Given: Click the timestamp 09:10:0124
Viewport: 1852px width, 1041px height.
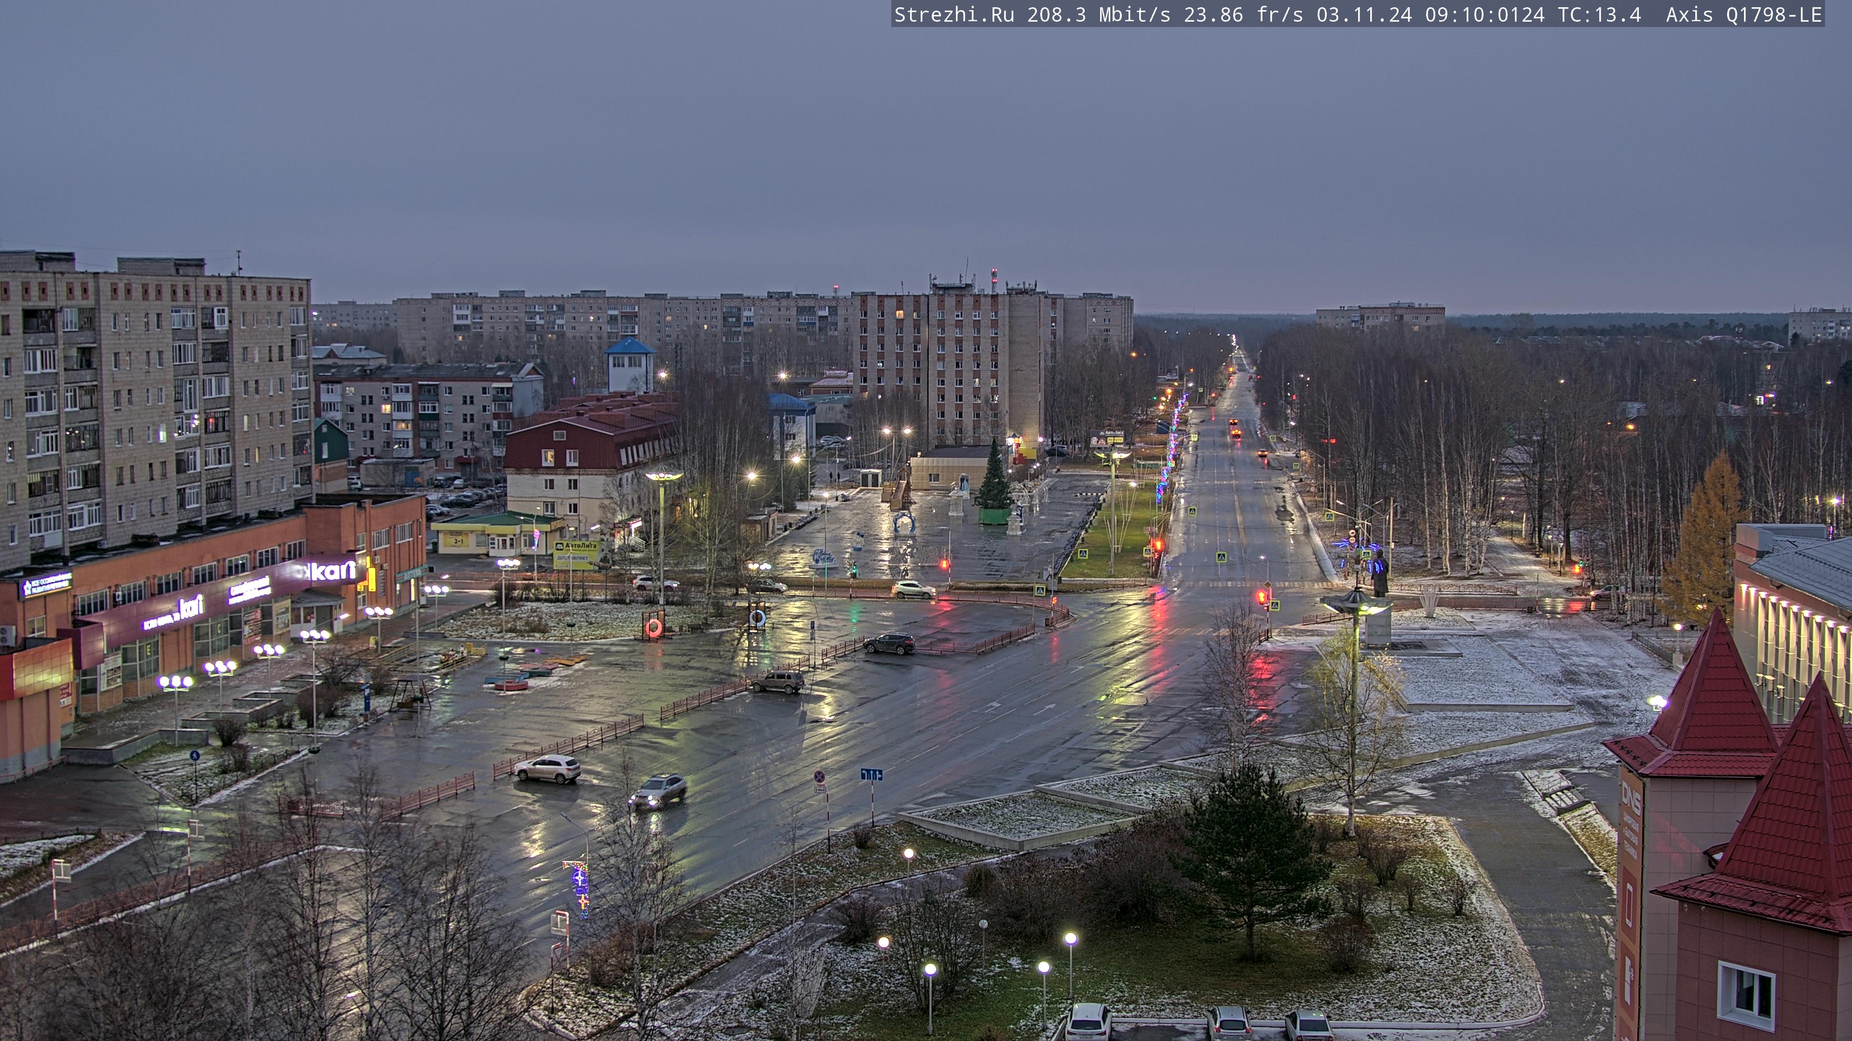Looking at the screenshot, I should (x=1484, y=14).
